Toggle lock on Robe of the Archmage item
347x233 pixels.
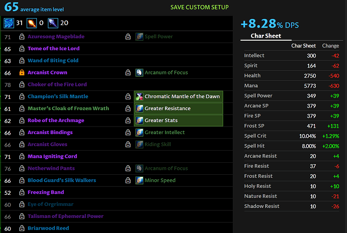[x=22, y=120]
